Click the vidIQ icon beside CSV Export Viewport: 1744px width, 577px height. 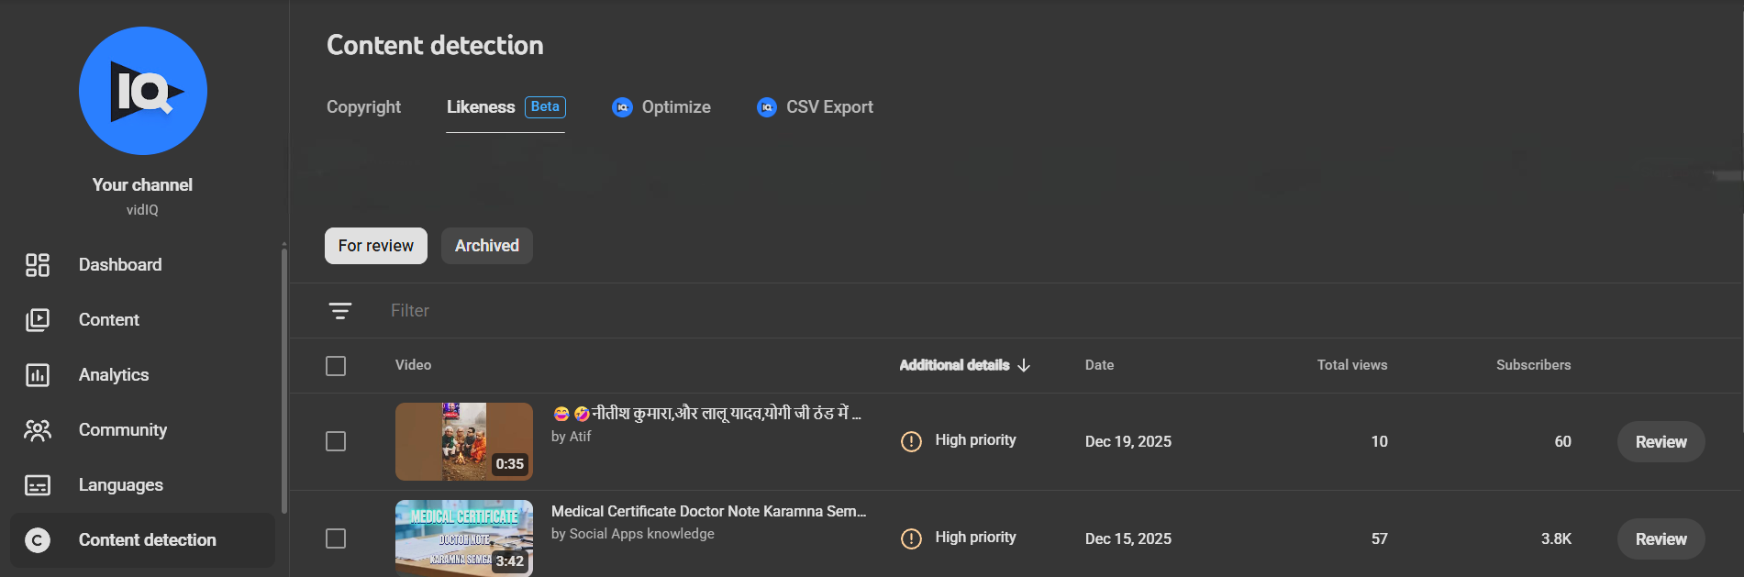tap(767, 107)
